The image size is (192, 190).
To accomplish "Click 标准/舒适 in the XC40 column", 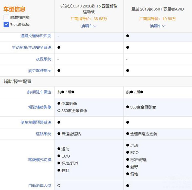I will (70, 163).
